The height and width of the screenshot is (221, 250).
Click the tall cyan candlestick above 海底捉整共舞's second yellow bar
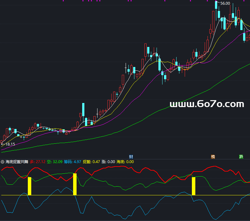tap(83, 110)
